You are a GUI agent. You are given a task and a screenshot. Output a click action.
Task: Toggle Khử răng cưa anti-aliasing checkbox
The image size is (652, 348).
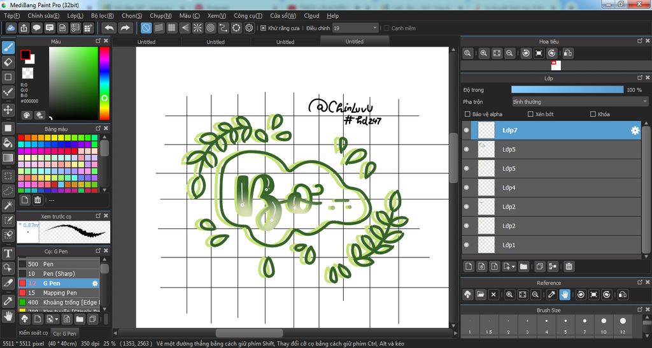[x=263, y=28]
